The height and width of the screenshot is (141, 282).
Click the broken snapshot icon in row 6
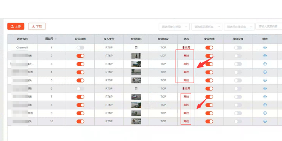[136, 88]
